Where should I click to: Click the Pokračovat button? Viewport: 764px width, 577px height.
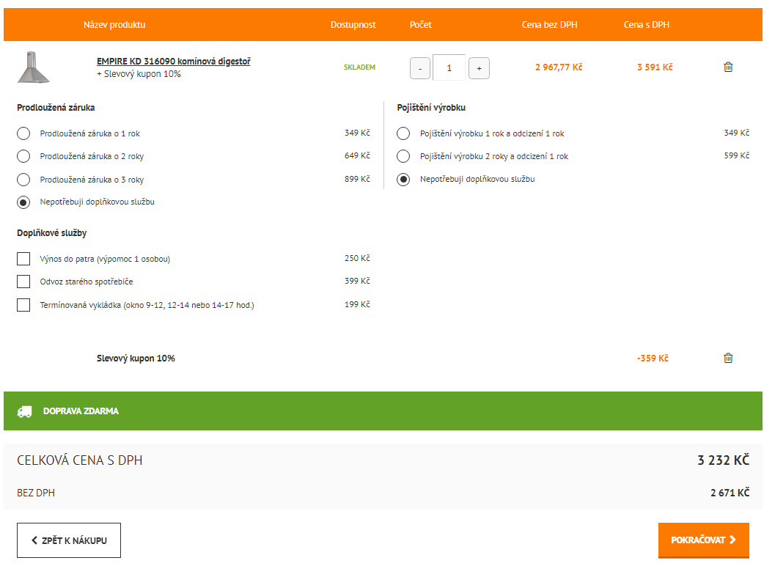coord(704,540)
